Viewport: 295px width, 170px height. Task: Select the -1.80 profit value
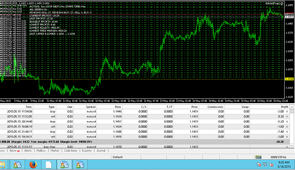[280, 127]
